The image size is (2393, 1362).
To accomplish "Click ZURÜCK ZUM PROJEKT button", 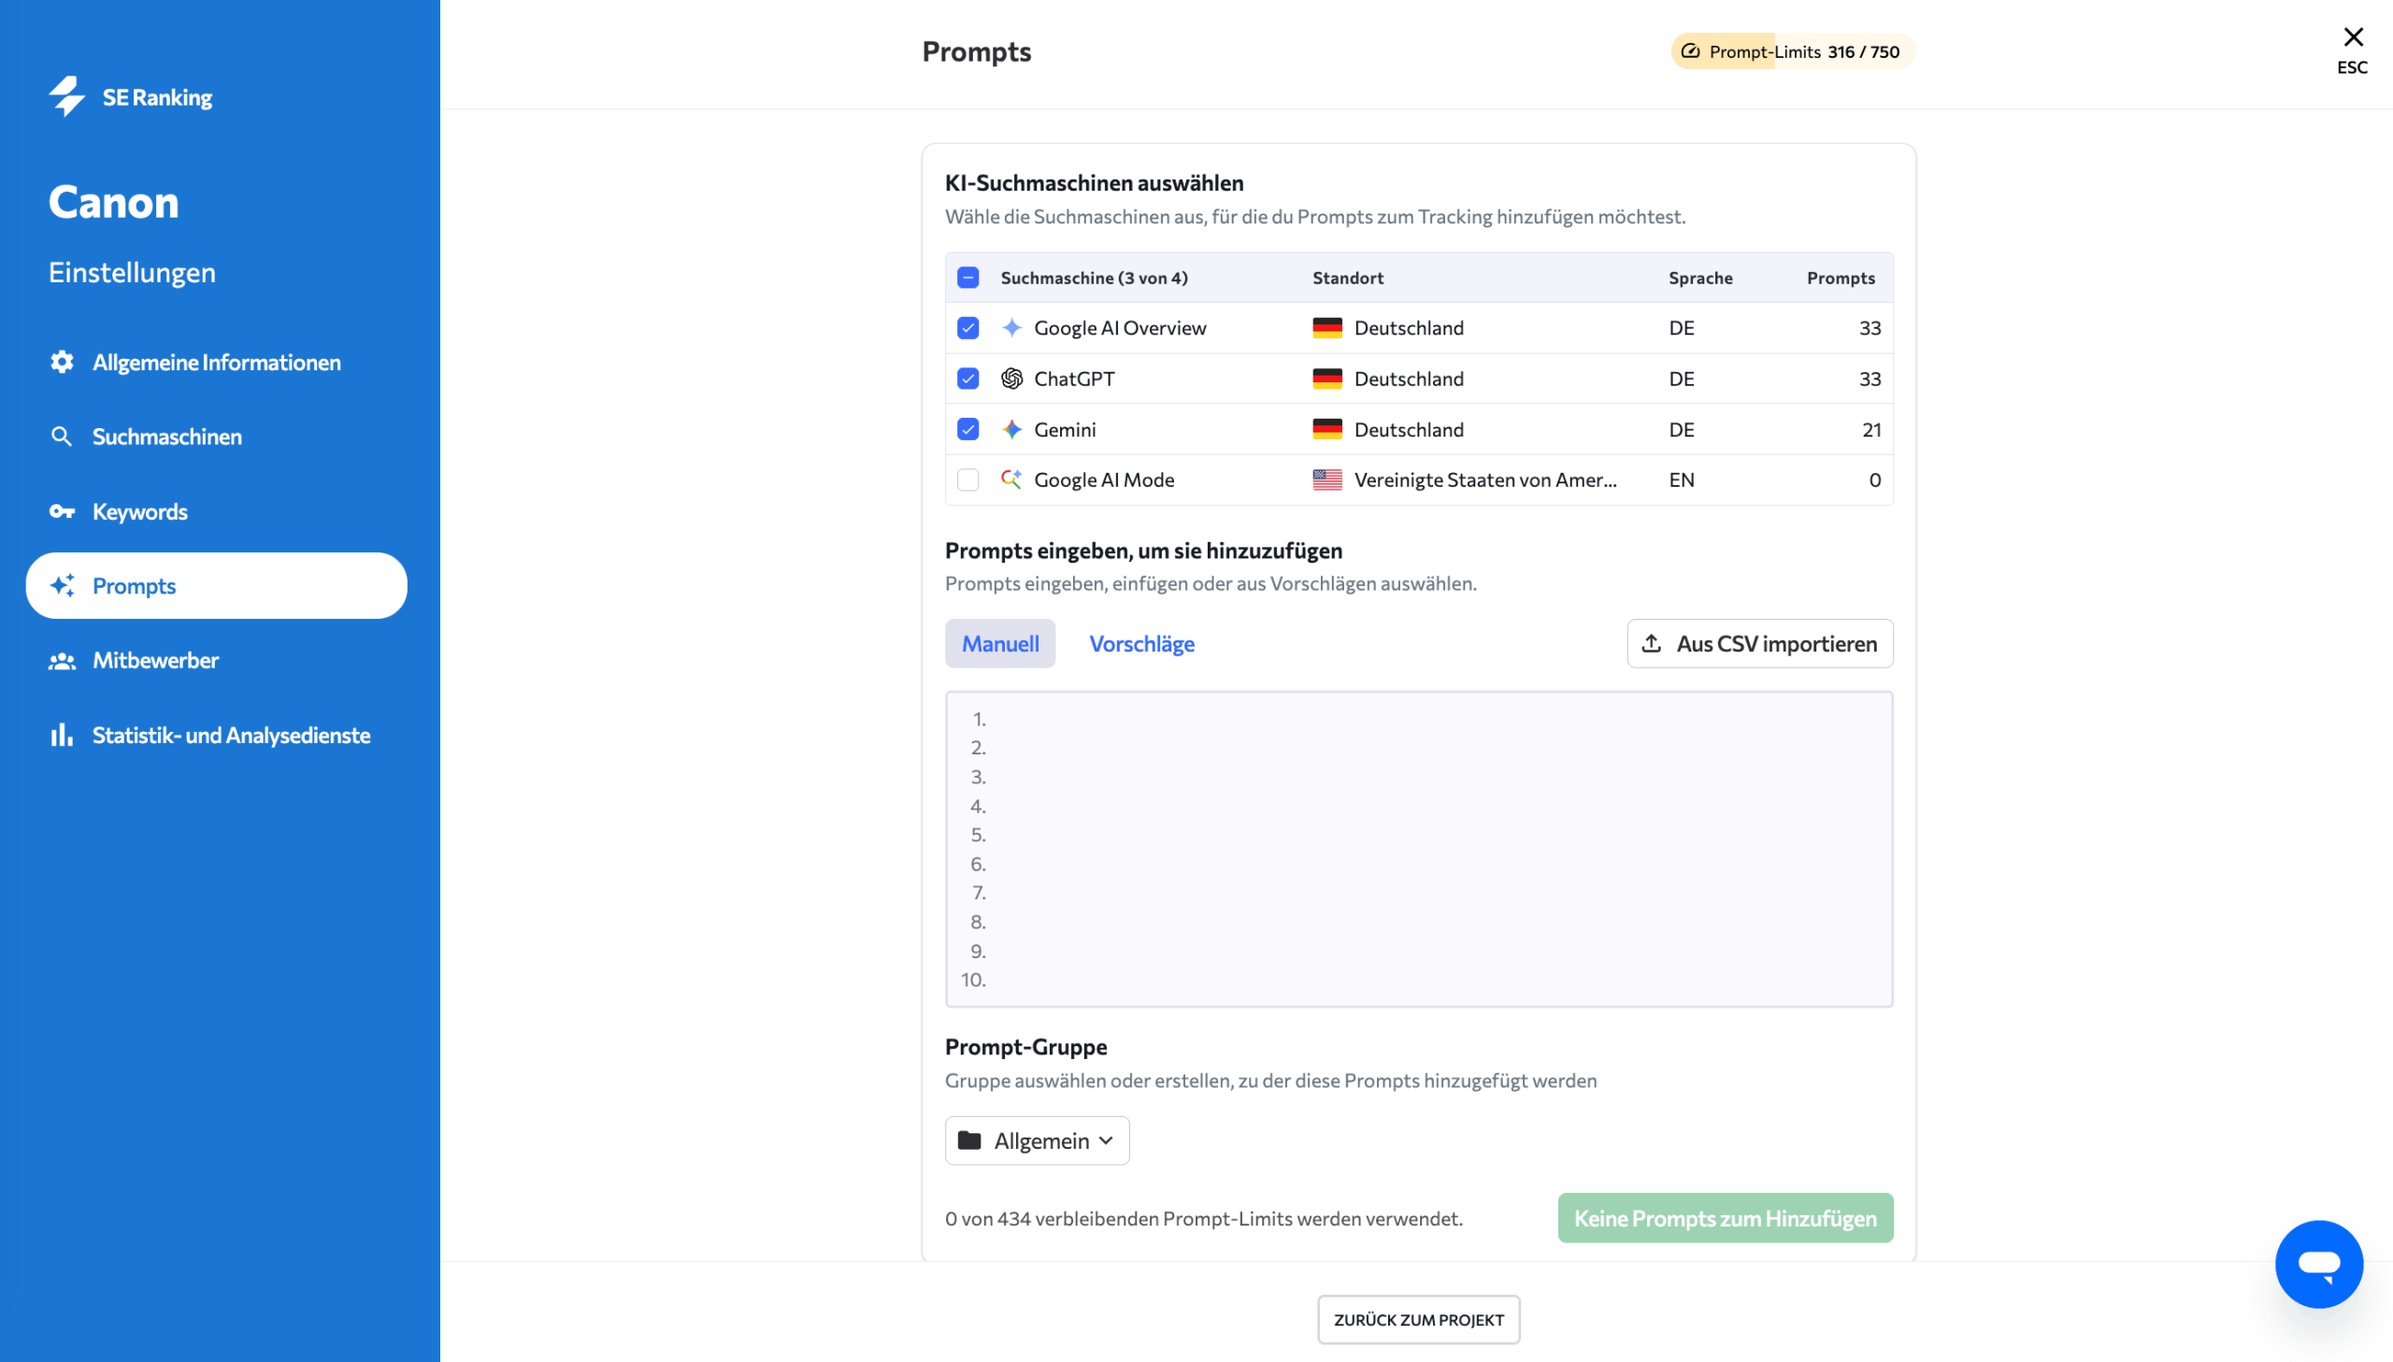I will [x=1419, y=1320].
